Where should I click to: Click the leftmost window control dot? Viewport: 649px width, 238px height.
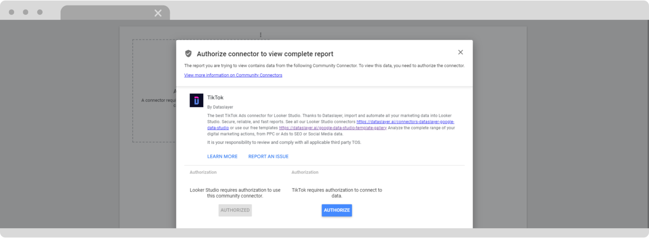coord(12,12)
